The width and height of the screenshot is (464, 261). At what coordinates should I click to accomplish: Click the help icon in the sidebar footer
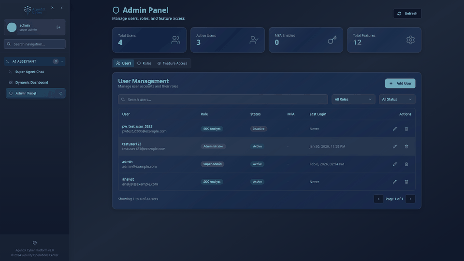(x=35, y=243)
